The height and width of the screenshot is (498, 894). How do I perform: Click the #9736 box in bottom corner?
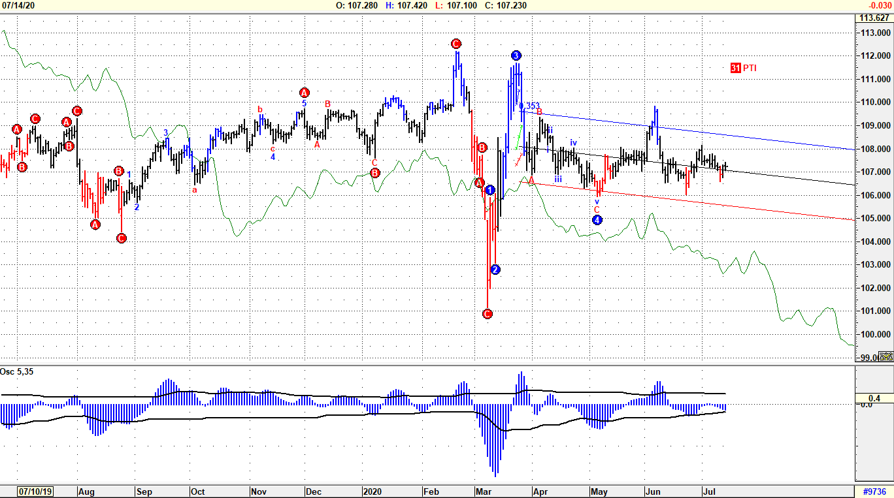(x=874, y=491)
